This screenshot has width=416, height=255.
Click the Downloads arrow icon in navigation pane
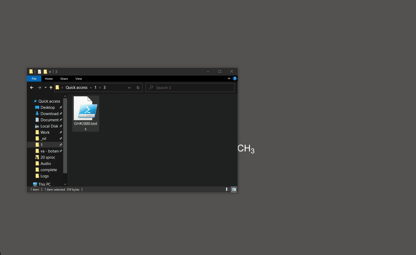coord(37,114)
